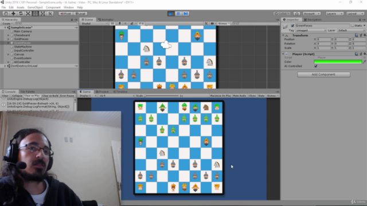367x206 pixels.
Task: Toggle Maximize On Play
Action: point(220,96)
